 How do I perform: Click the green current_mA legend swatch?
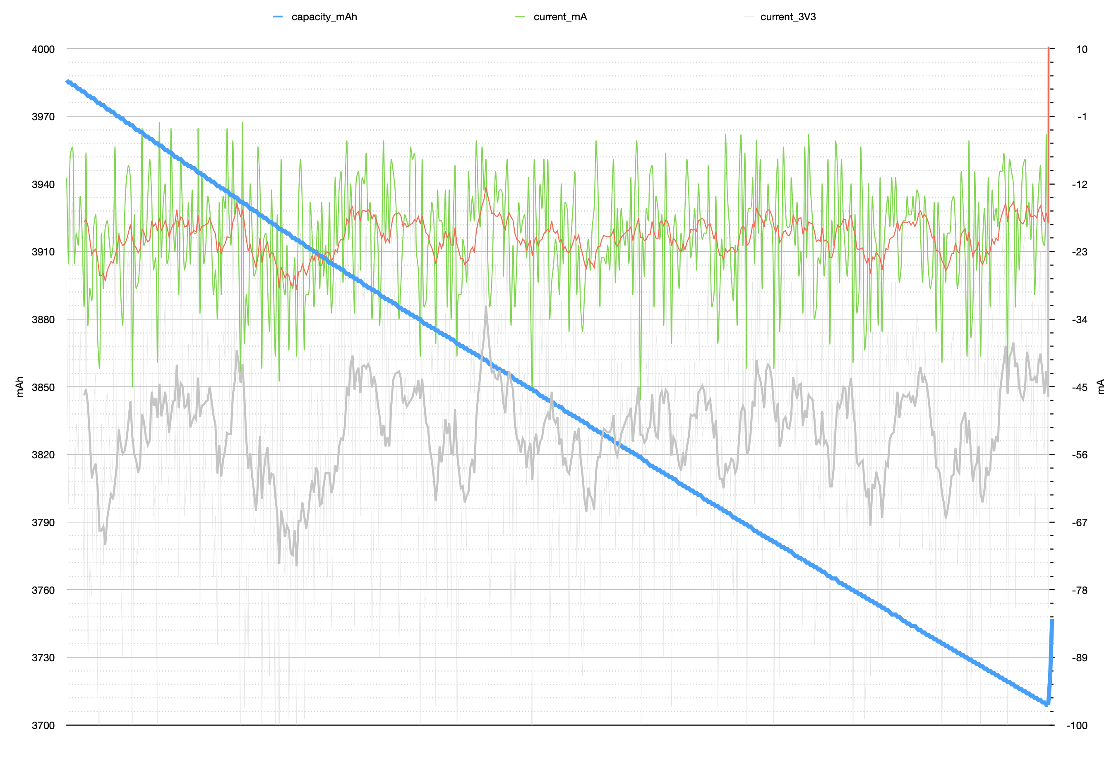click(520, 17)
